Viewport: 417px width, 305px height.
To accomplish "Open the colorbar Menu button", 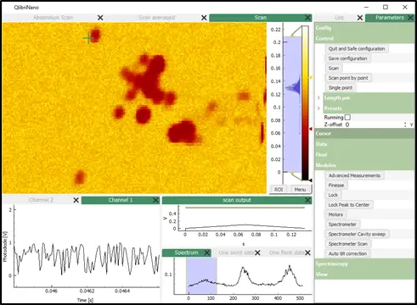I will click(x=300, y=190).
